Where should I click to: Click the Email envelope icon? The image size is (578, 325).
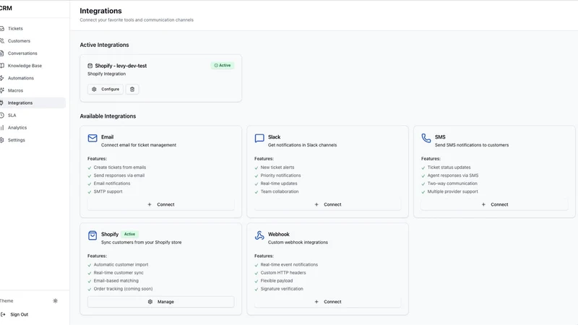point(92,138)
